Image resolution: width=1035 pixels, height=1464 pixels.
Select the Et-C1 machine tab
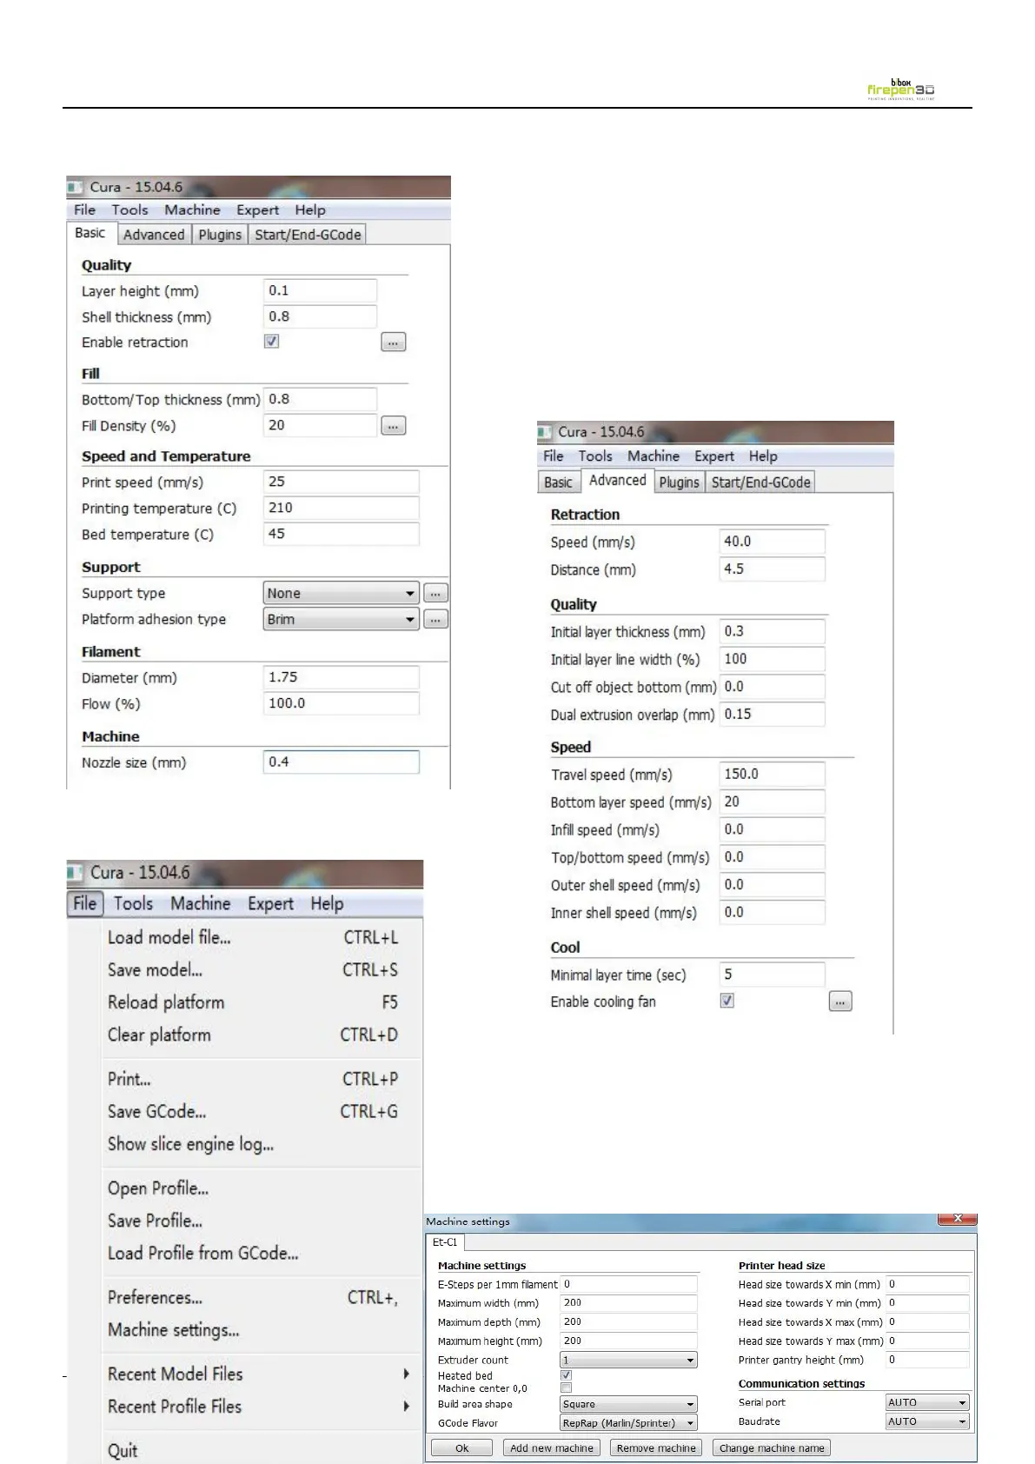click(445, 1242)
